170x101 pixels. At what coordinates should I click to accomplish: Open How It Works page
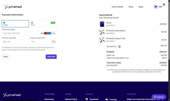coord(117,7)
